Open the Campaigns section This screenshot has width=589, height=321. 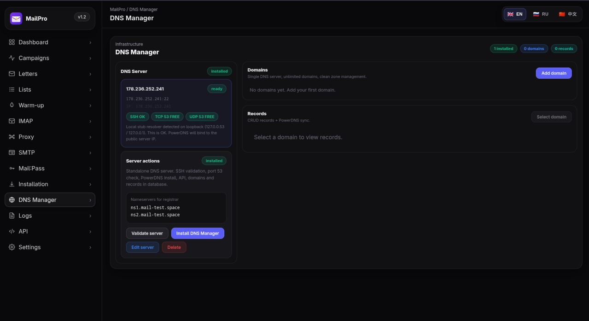coord(50,58)
